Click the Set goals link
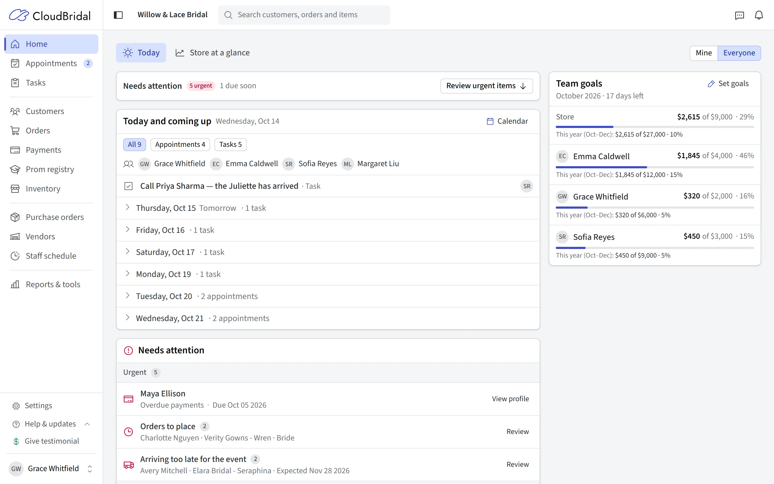 pyautogui.click(x=728, y=84)
